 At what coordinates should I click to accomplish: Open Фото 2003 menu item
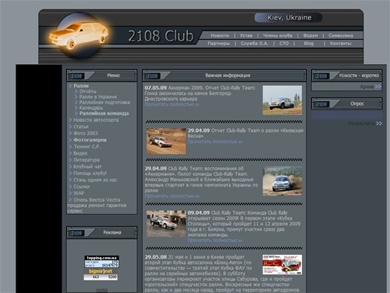coord(86,134)
